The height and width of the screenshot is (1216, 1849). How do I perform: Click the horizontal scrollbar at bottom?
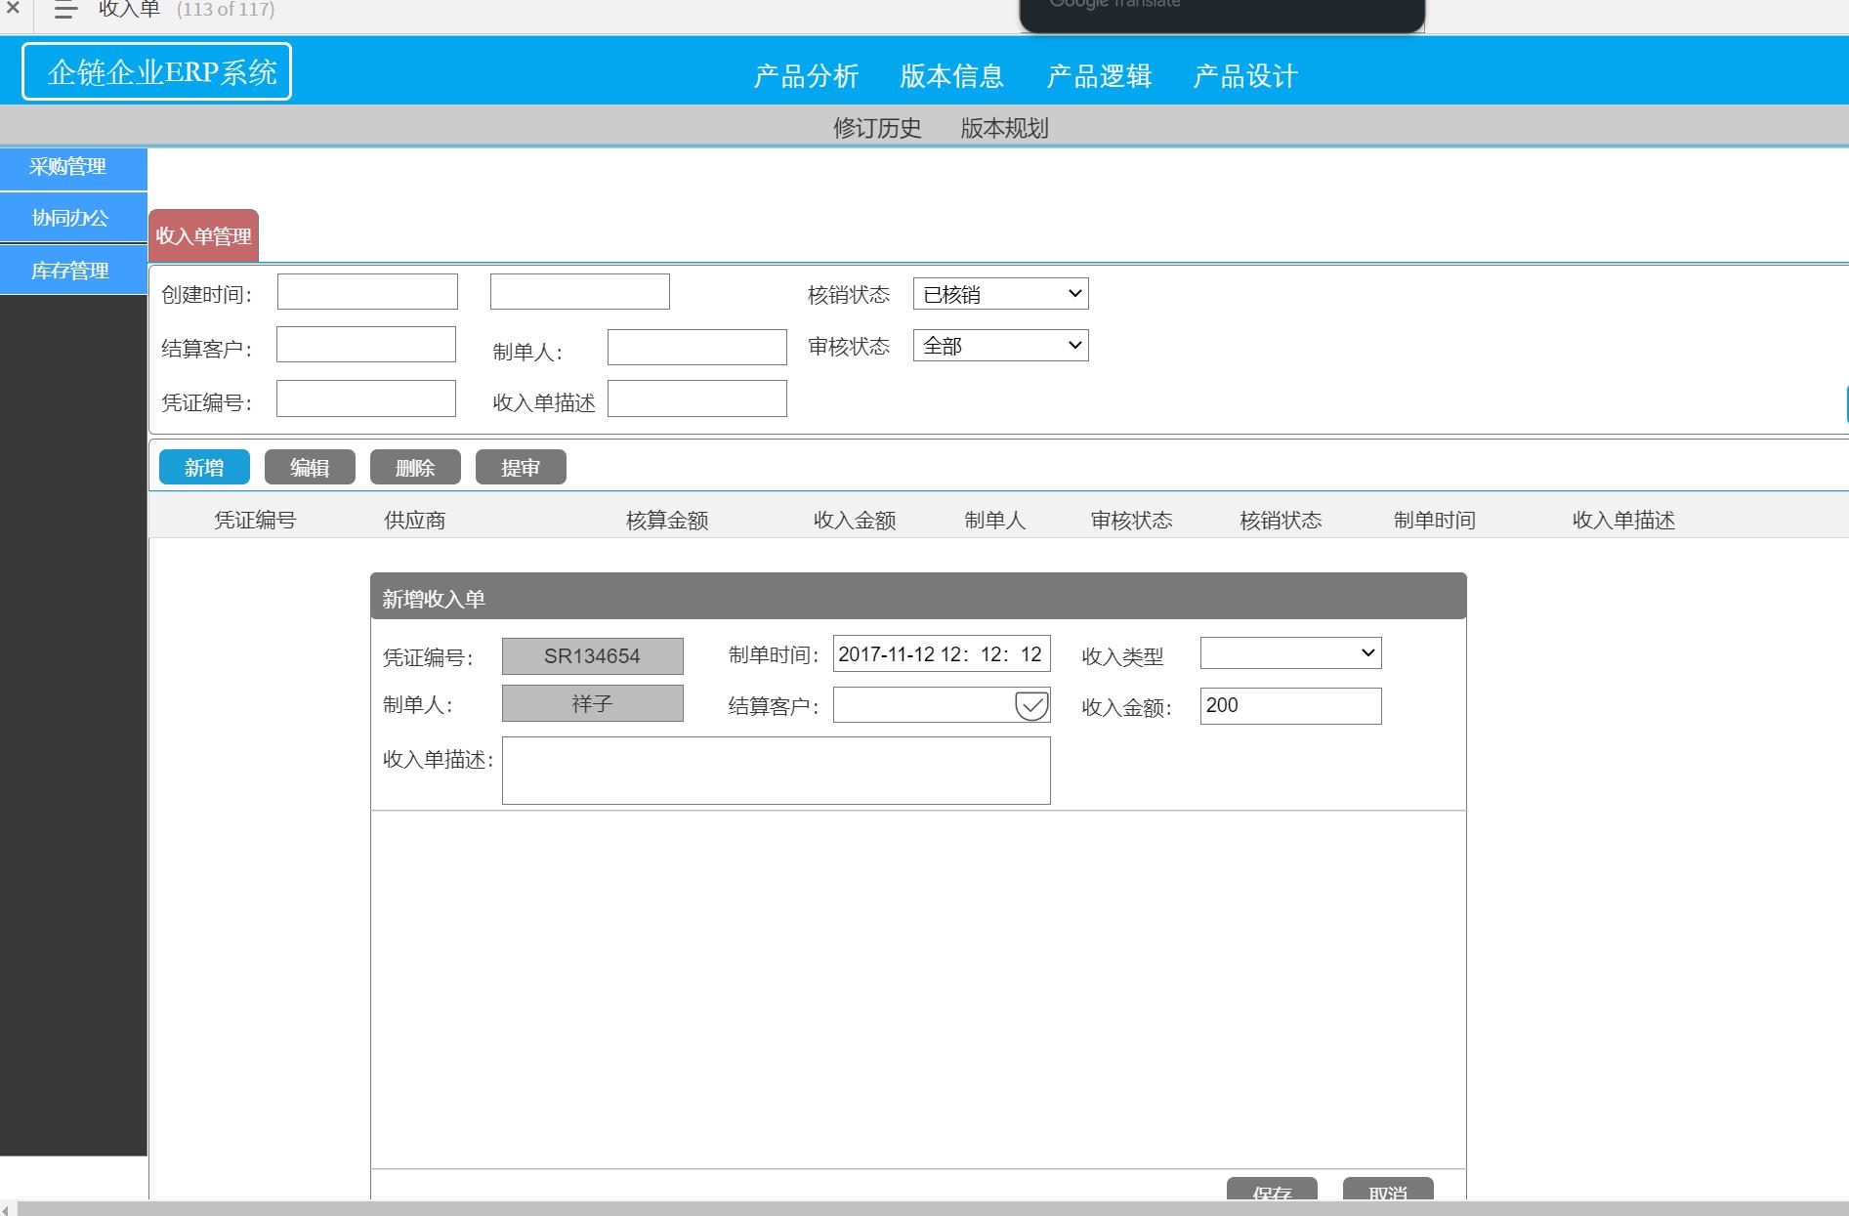click(x=933, y=1209)
